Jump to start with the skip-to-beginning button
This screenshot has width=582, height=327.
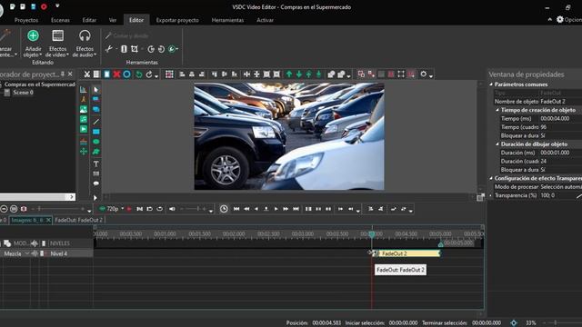coord(236,209)
